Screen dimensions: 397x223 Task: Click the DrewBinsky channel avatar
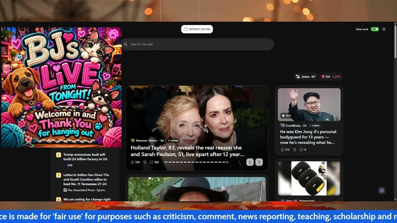282,125
